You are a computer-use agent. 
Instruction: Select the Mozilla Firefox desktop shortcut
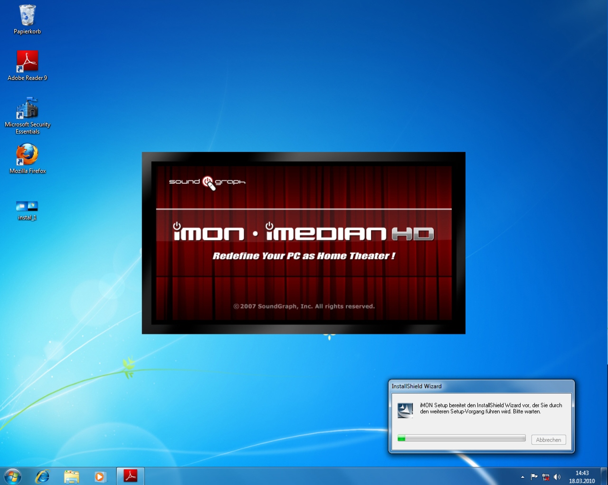pos(27,159)
